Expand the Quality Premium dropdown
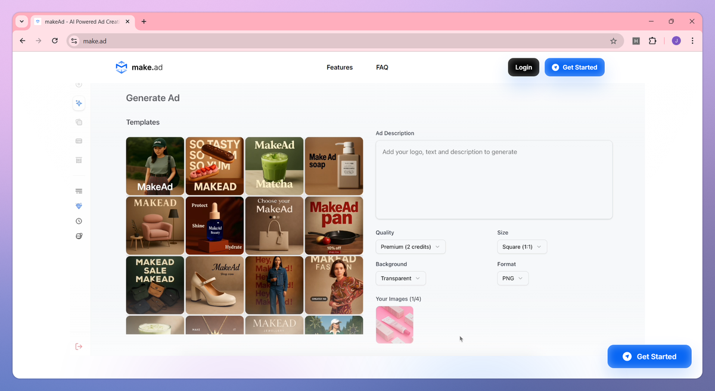 [411, 247]
